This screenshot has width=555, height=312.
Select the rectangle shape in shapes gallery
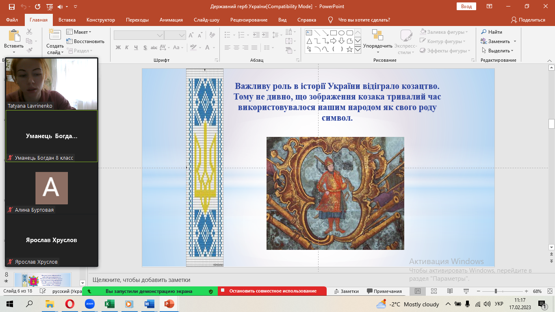(333, 33)
